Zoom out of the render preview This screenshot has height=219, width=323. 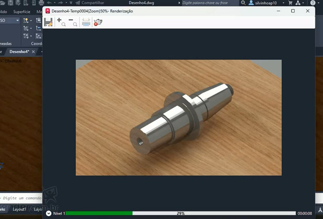(x=72, y=22)
